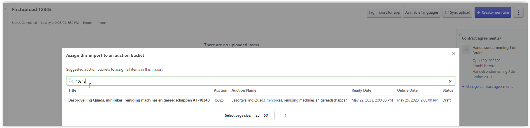
Task: Set page size to 50
Action: (x=266, y=115)
